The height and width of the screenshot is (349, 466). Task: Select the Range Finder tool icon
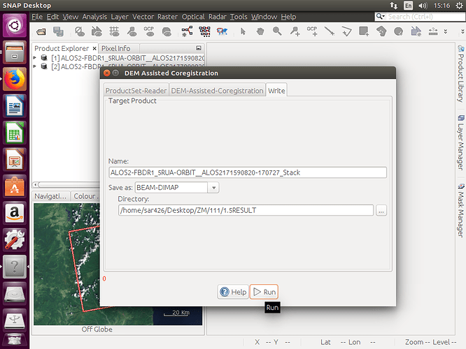433,31
